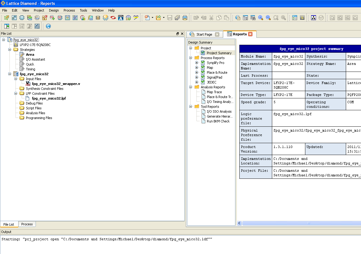Open the Run BKM Check report
Screen dimensions: 361x254
pyautogui.click(x=218, y=121)
